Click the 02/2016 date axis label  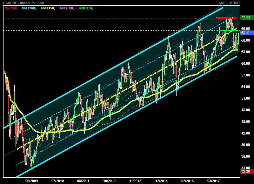188,181
